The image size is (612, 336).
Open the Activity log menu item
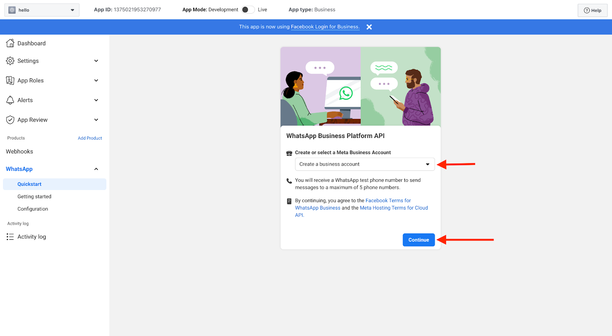click(x=32, y=237)
